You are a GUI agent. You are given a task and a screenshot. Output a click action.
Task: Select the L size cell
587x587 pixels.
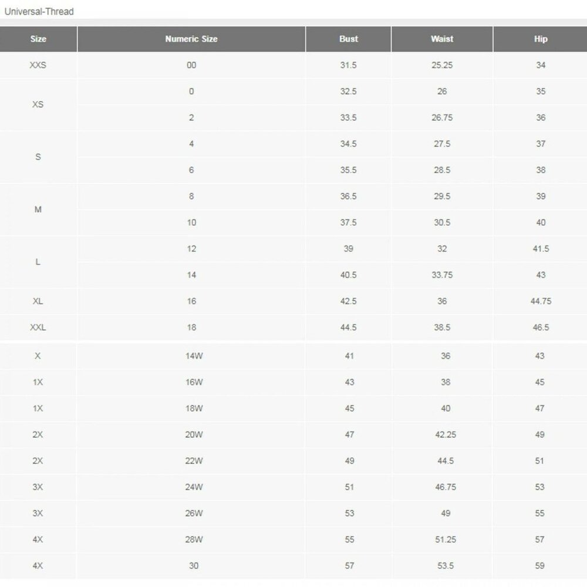point(38,262)
